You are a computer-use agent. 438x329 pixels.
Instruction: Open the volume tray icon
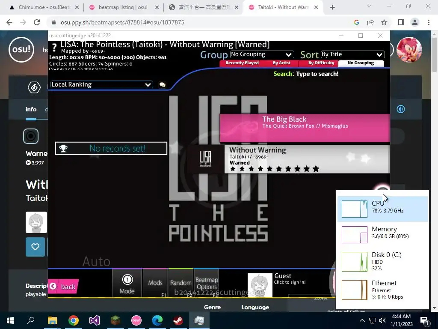[382, 320]
